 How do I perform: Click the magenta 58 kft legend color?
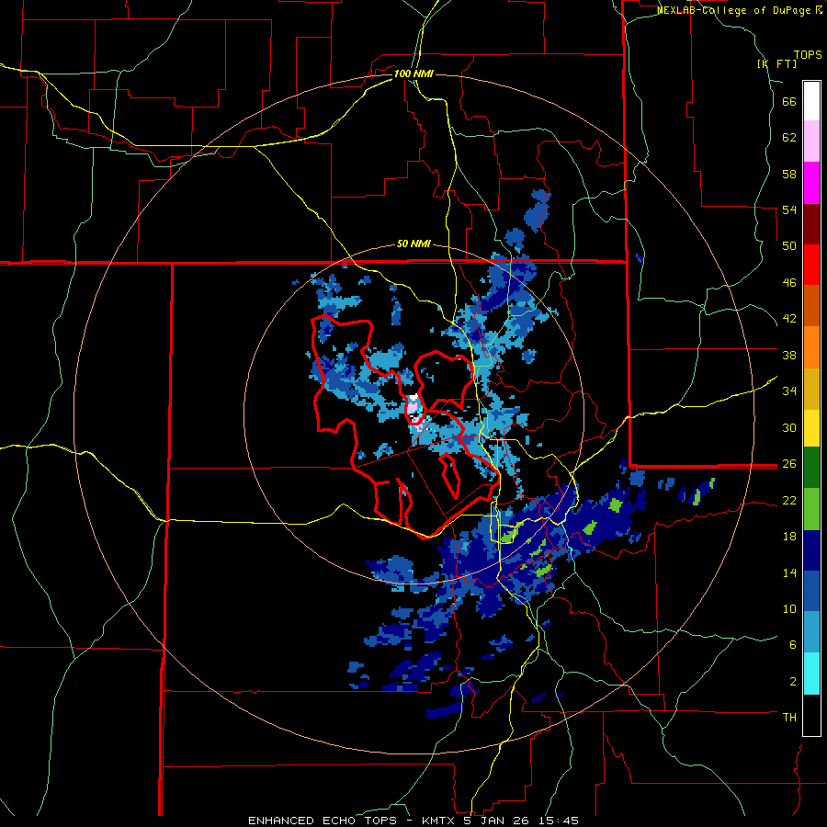pos(811,183)
